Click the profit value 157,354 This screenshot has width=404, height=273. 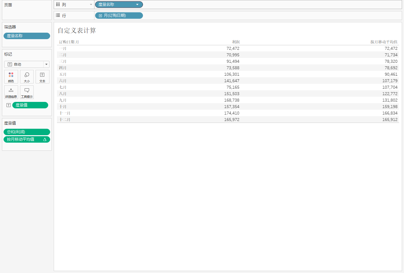pos(232,107)
